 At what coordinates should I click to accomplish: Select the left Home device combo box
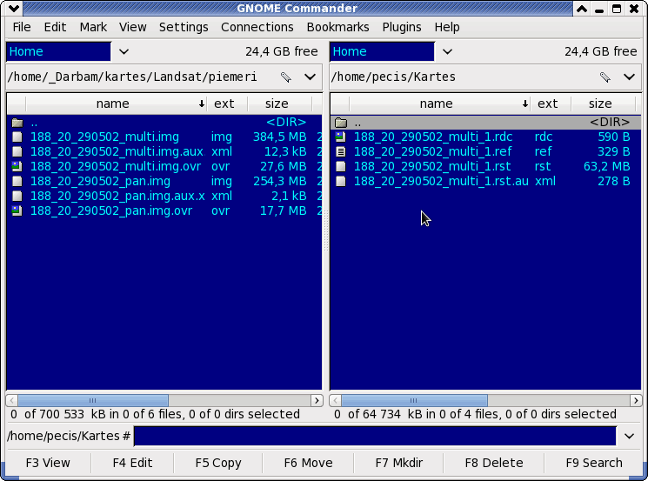(58, 51)
